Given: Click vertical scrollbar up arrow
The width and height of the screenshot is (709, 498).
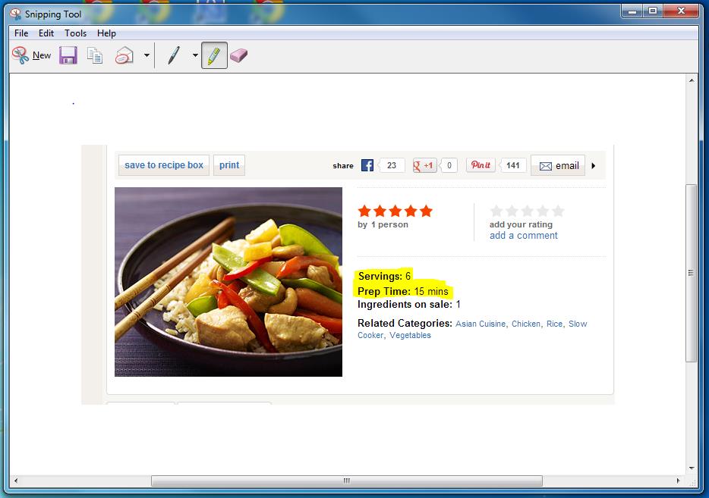Looking at the screenshot, I should (x=692, y=80).
